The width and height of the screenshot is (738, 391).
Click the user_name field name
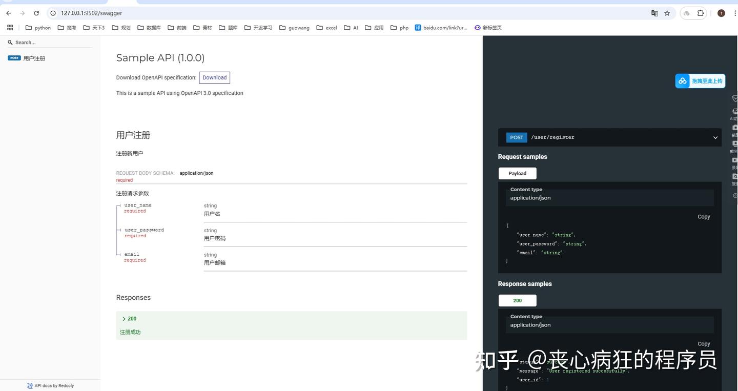[138, 205]
